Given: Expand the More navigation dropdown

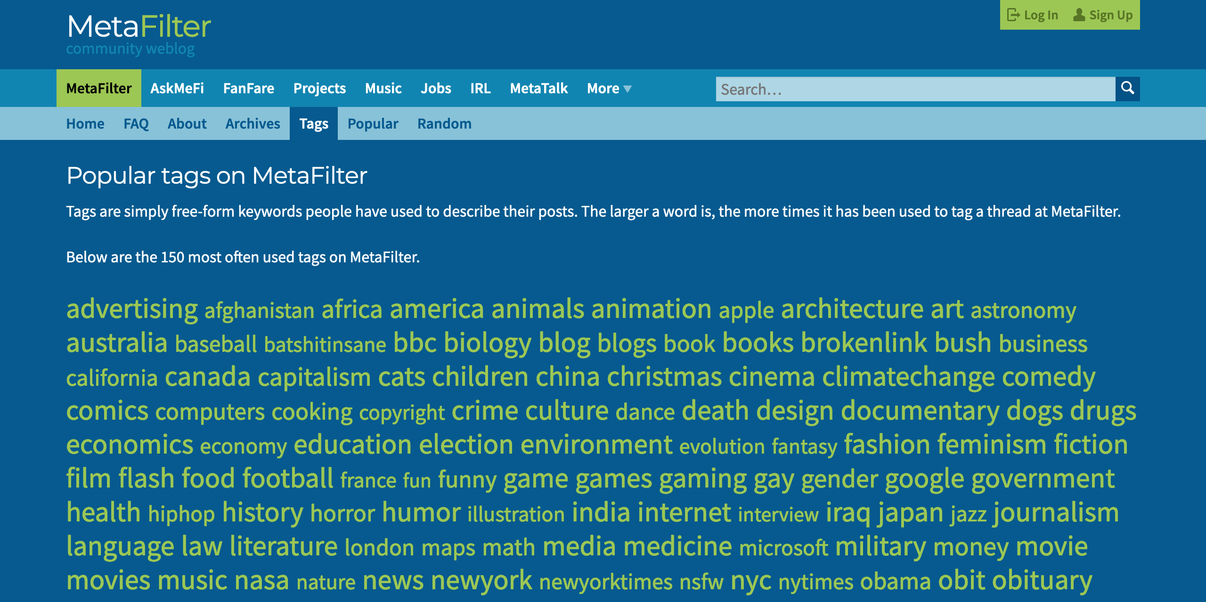Looking at the screenshot, I should pos(608,88).
